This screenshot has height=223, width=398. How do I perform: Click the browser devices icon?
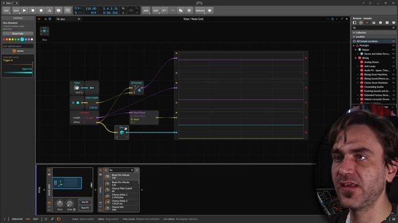coord(361,23)
